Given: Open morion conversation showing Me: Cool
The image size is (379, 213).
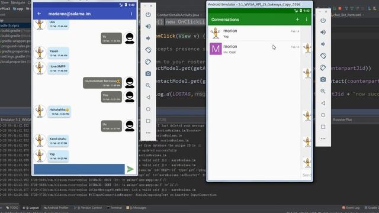Looking at the screenshot, I should [x=255, y=49].
